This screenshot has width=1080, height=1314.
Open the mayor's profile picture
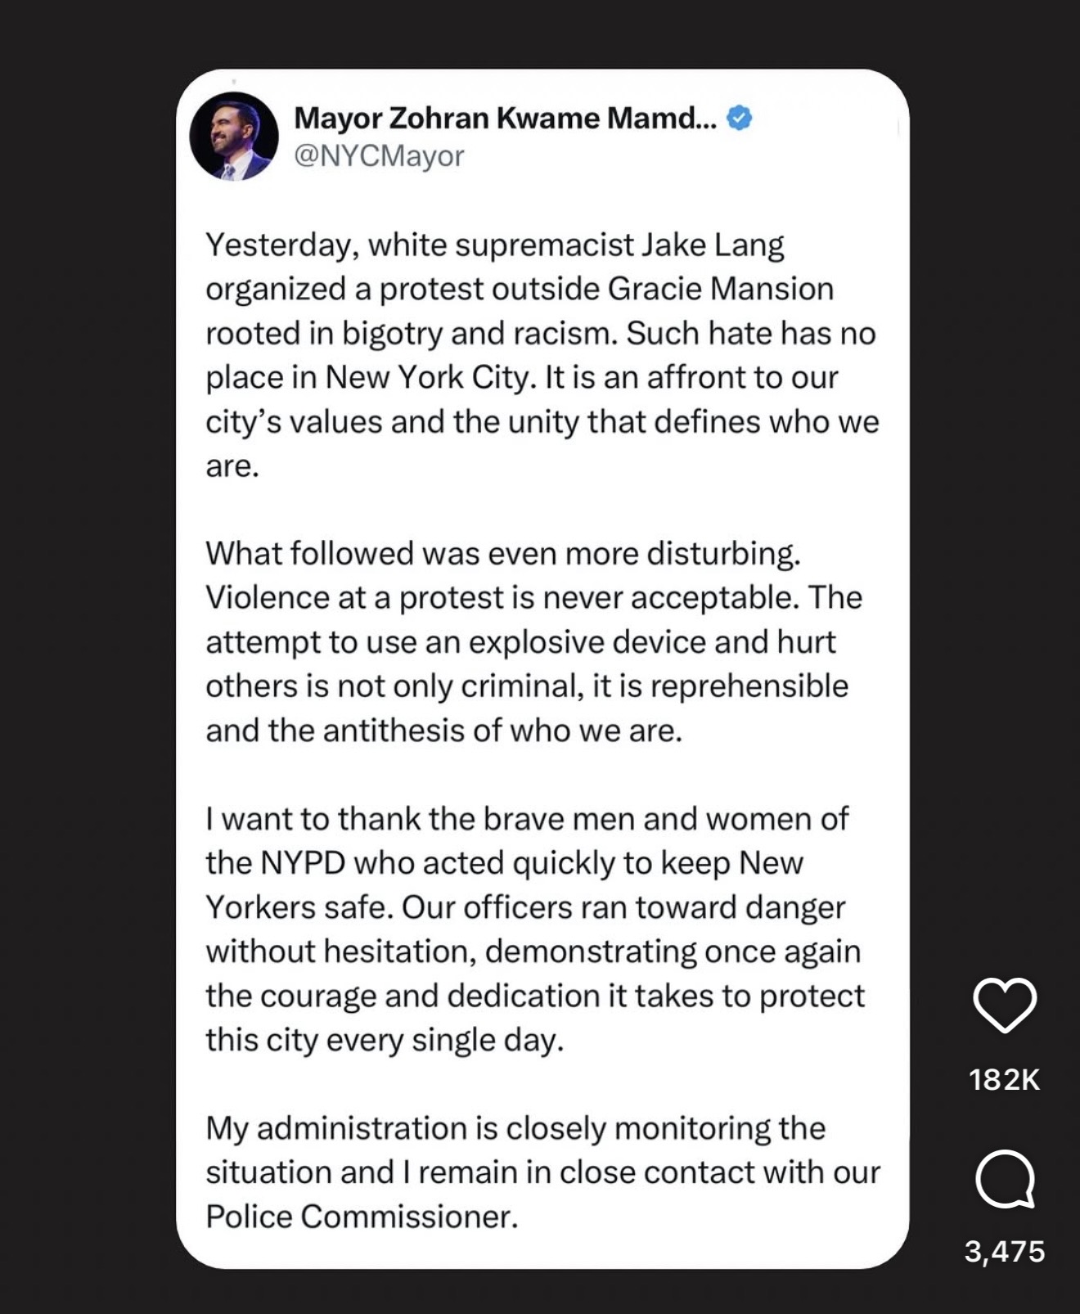[234, 136]
